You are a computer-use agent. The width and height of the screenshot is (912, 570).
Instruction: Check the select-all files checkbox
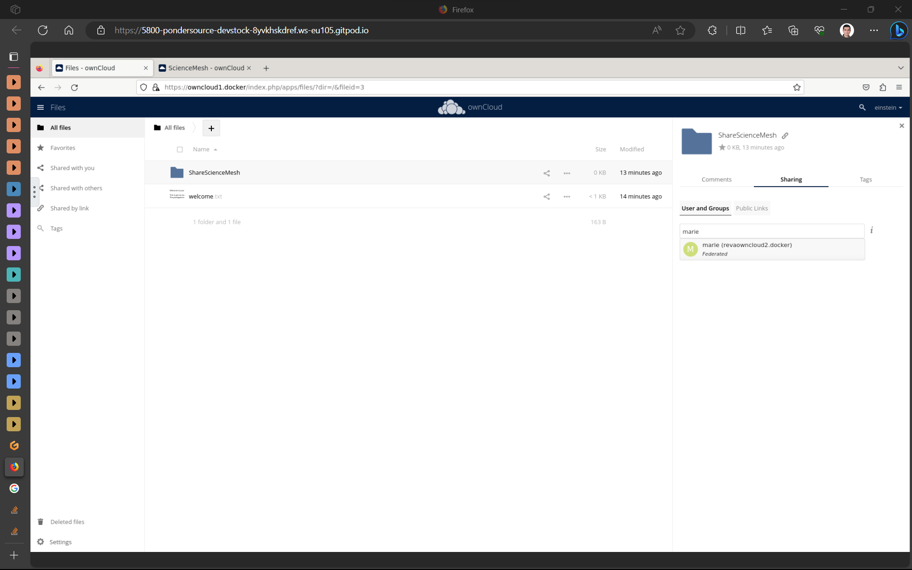180,149
